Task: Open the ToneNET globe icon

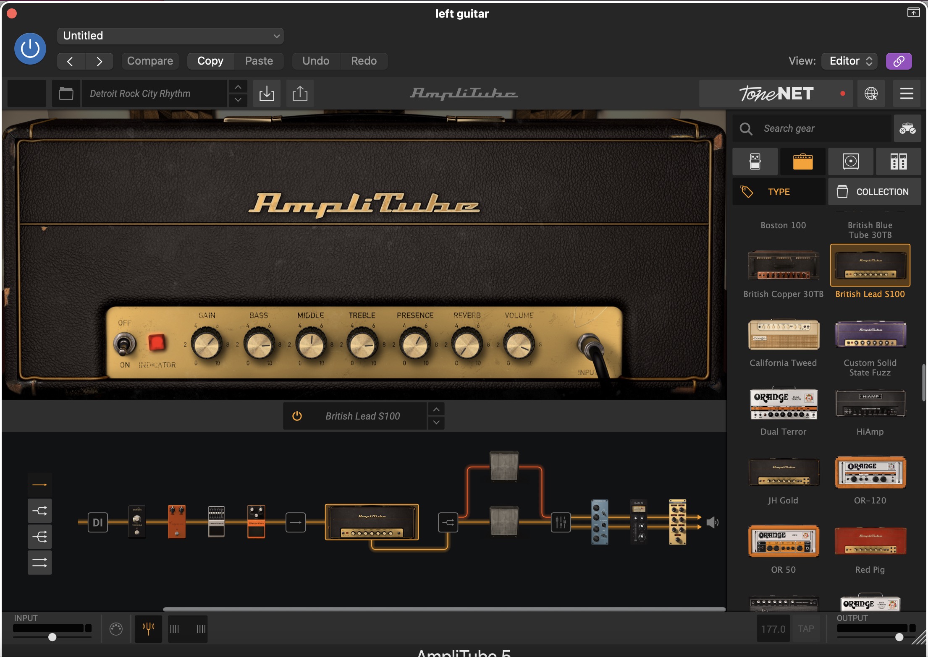Action: point(871,93)
